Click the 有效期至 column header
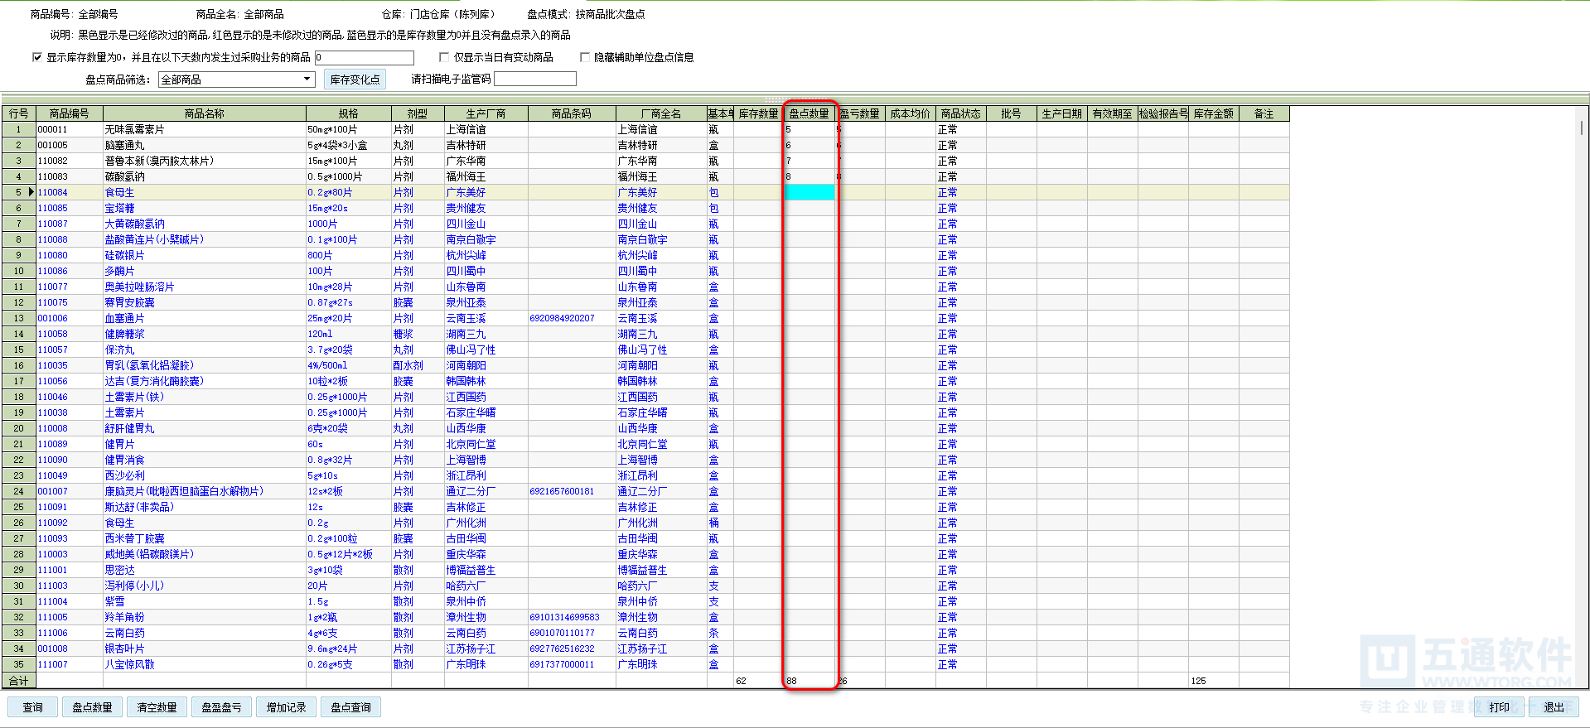Screen dimensions: 1590x728 pos(1113,113)
